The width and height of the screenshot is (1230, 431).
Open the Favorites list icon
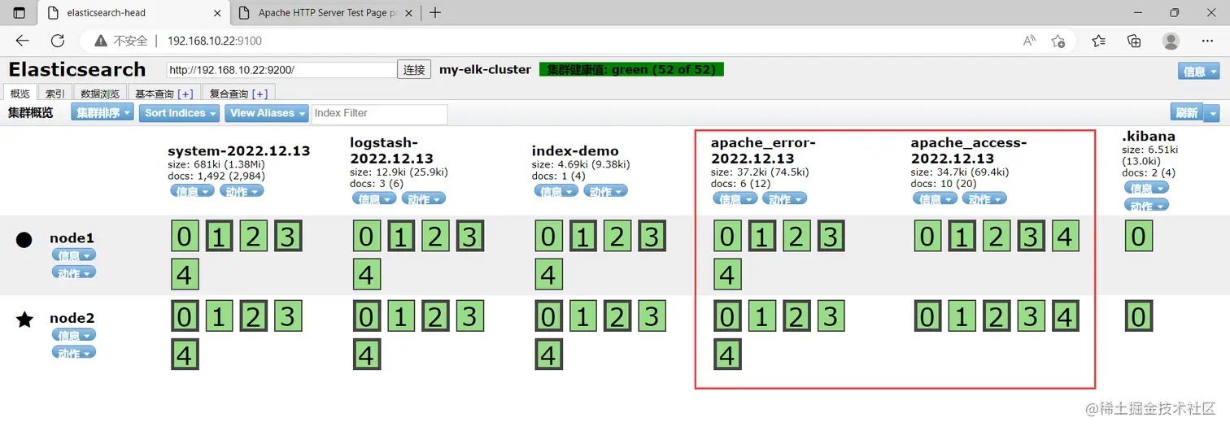(x=1099, y=41)
